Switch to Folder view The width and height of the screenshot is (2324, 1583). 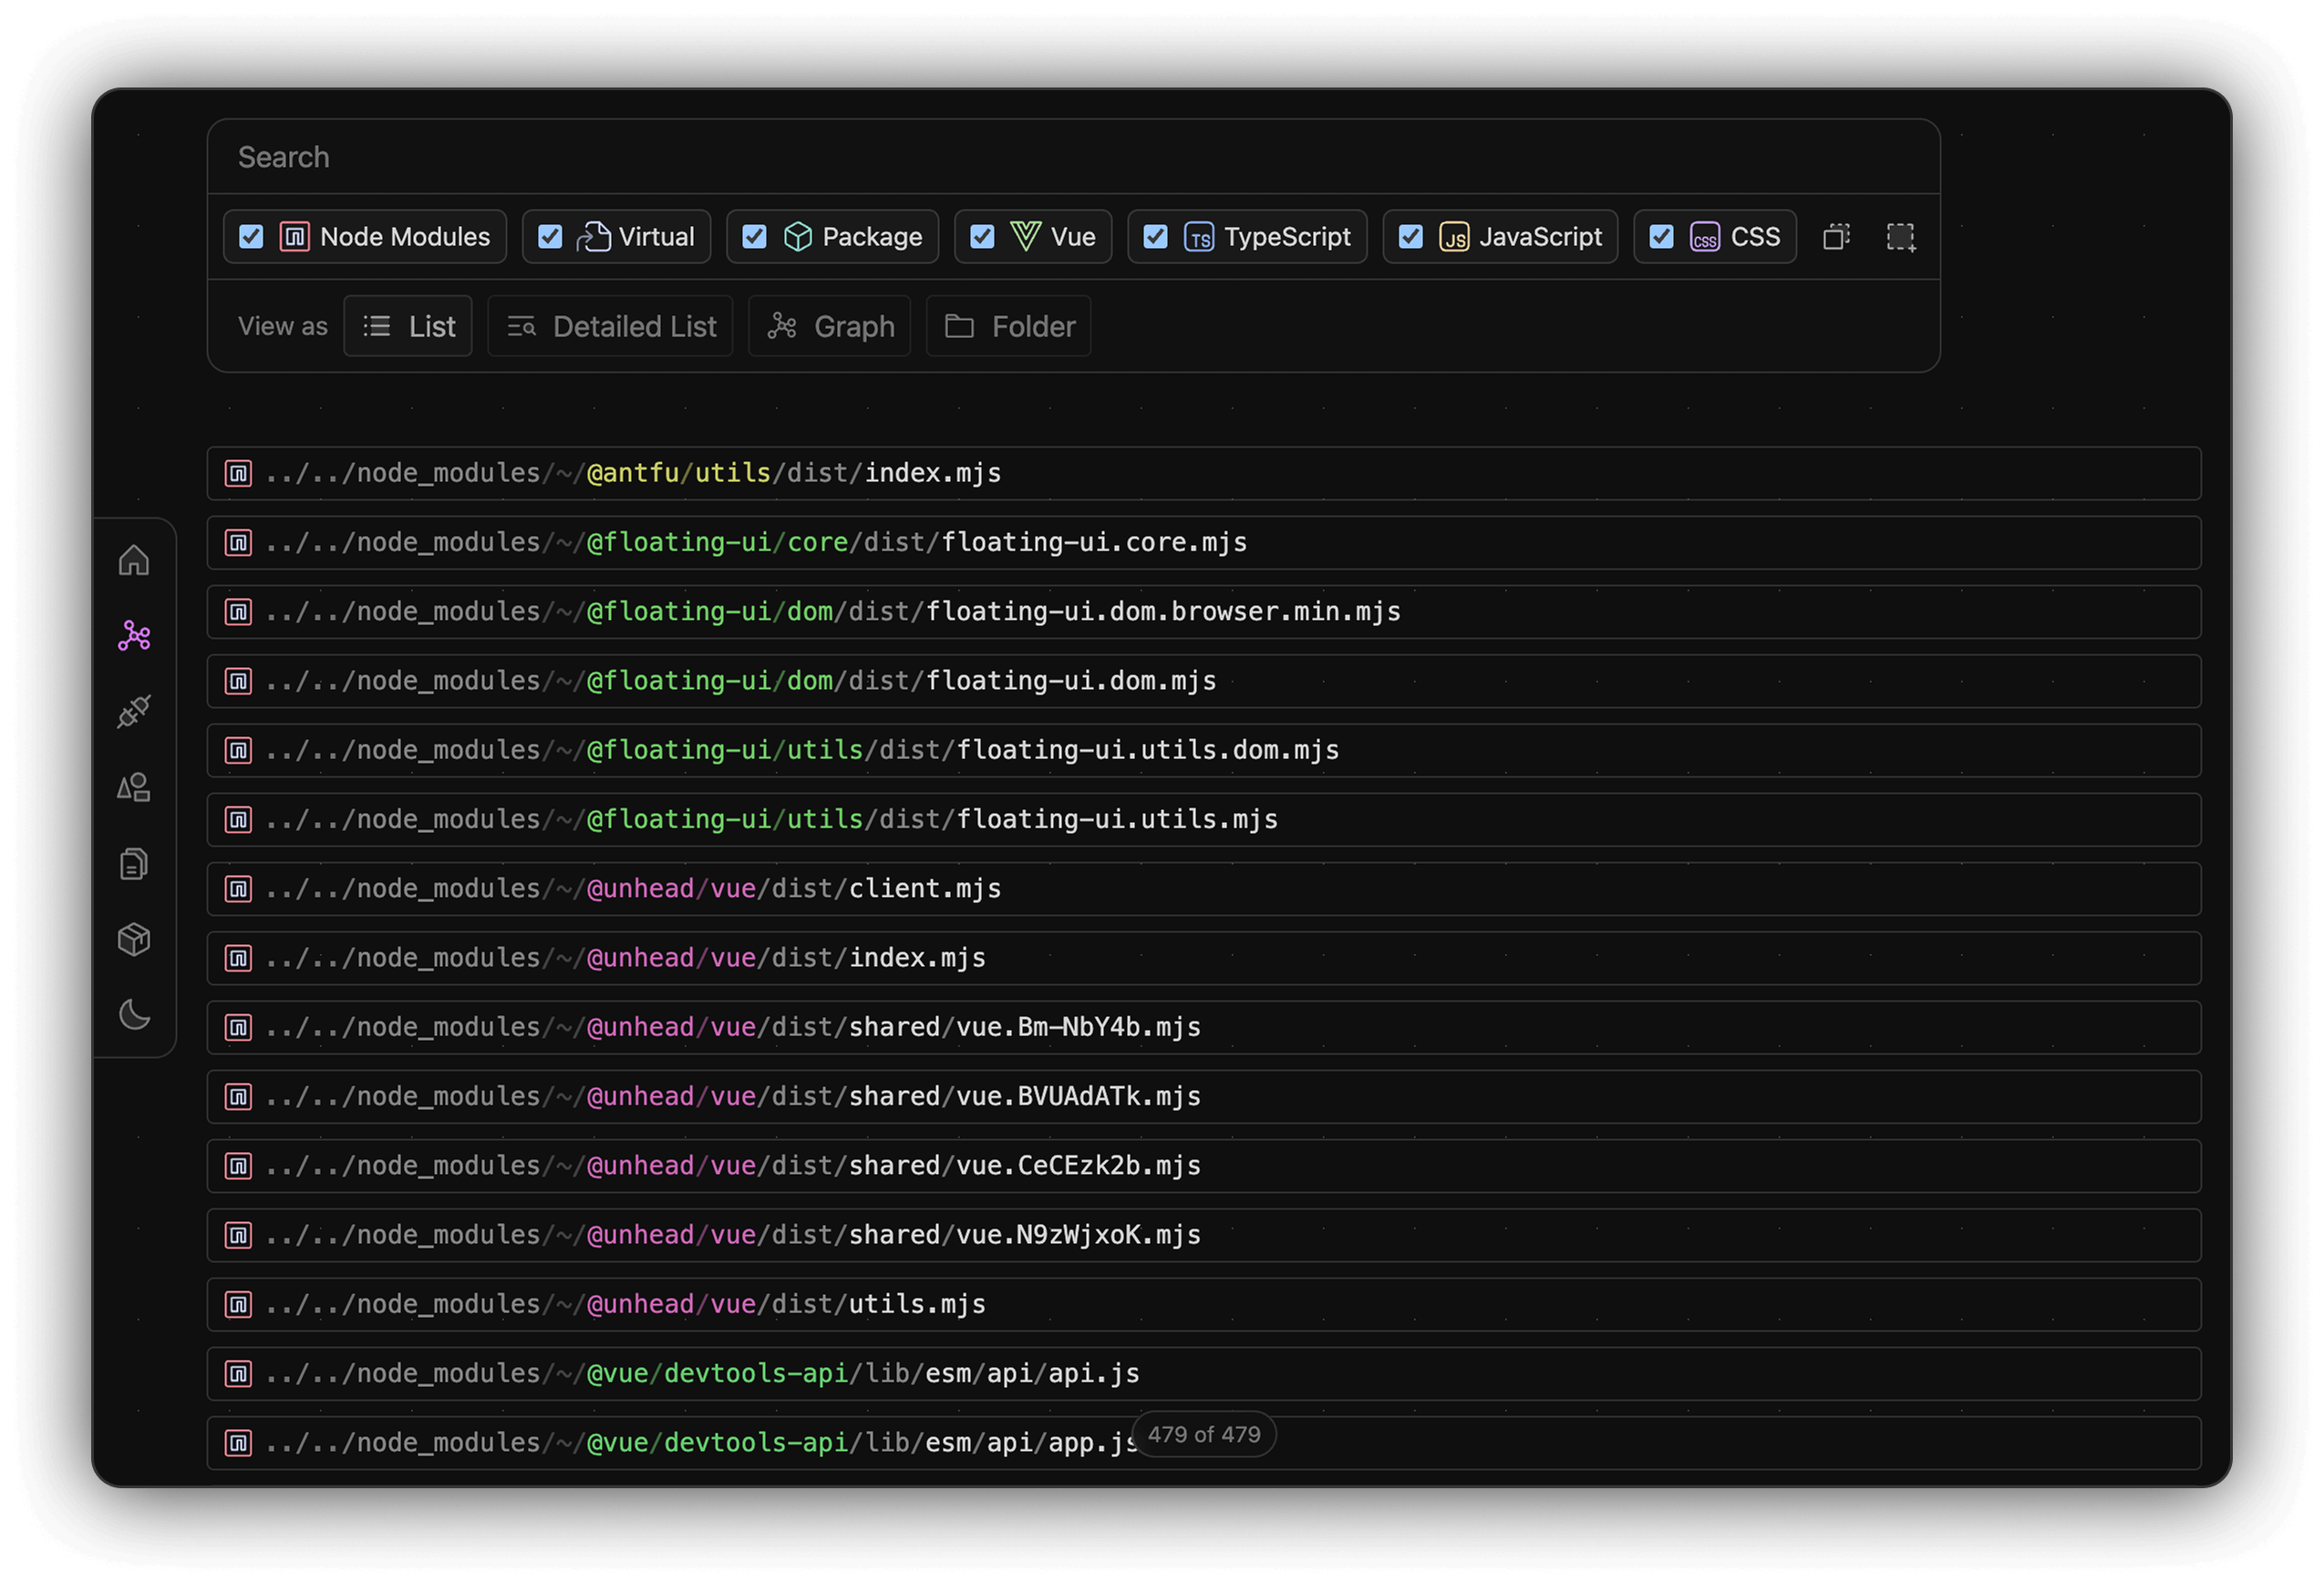1008,327
